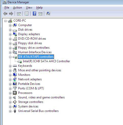Collapse the IDE ATA/ATAPI controllers node
Screen dimensions: 123x125
pos(10,57)
